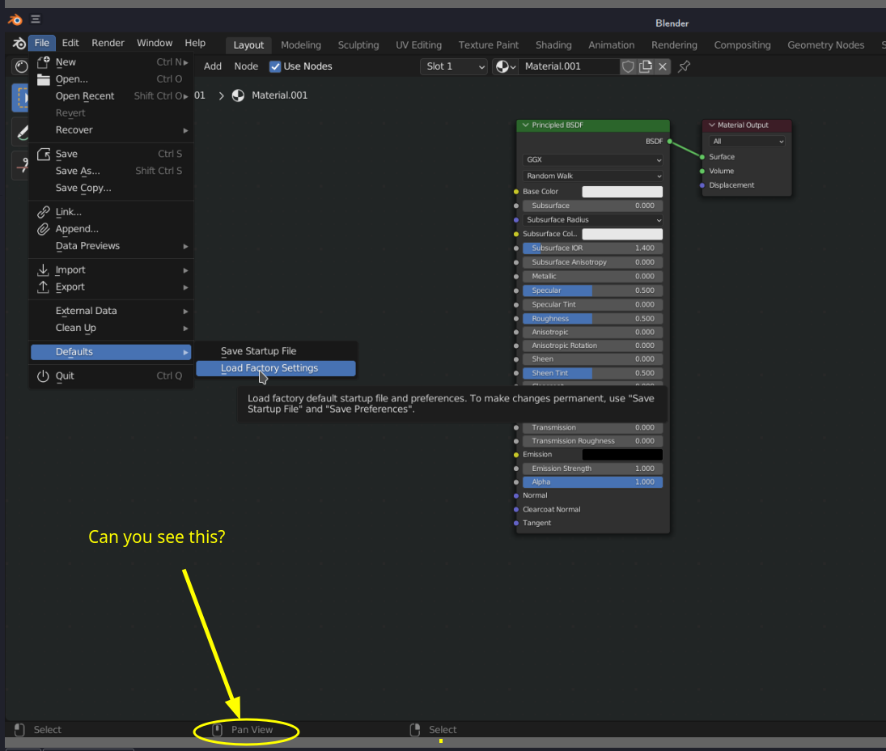Click Save Copy... in File menu

[112, 189]
